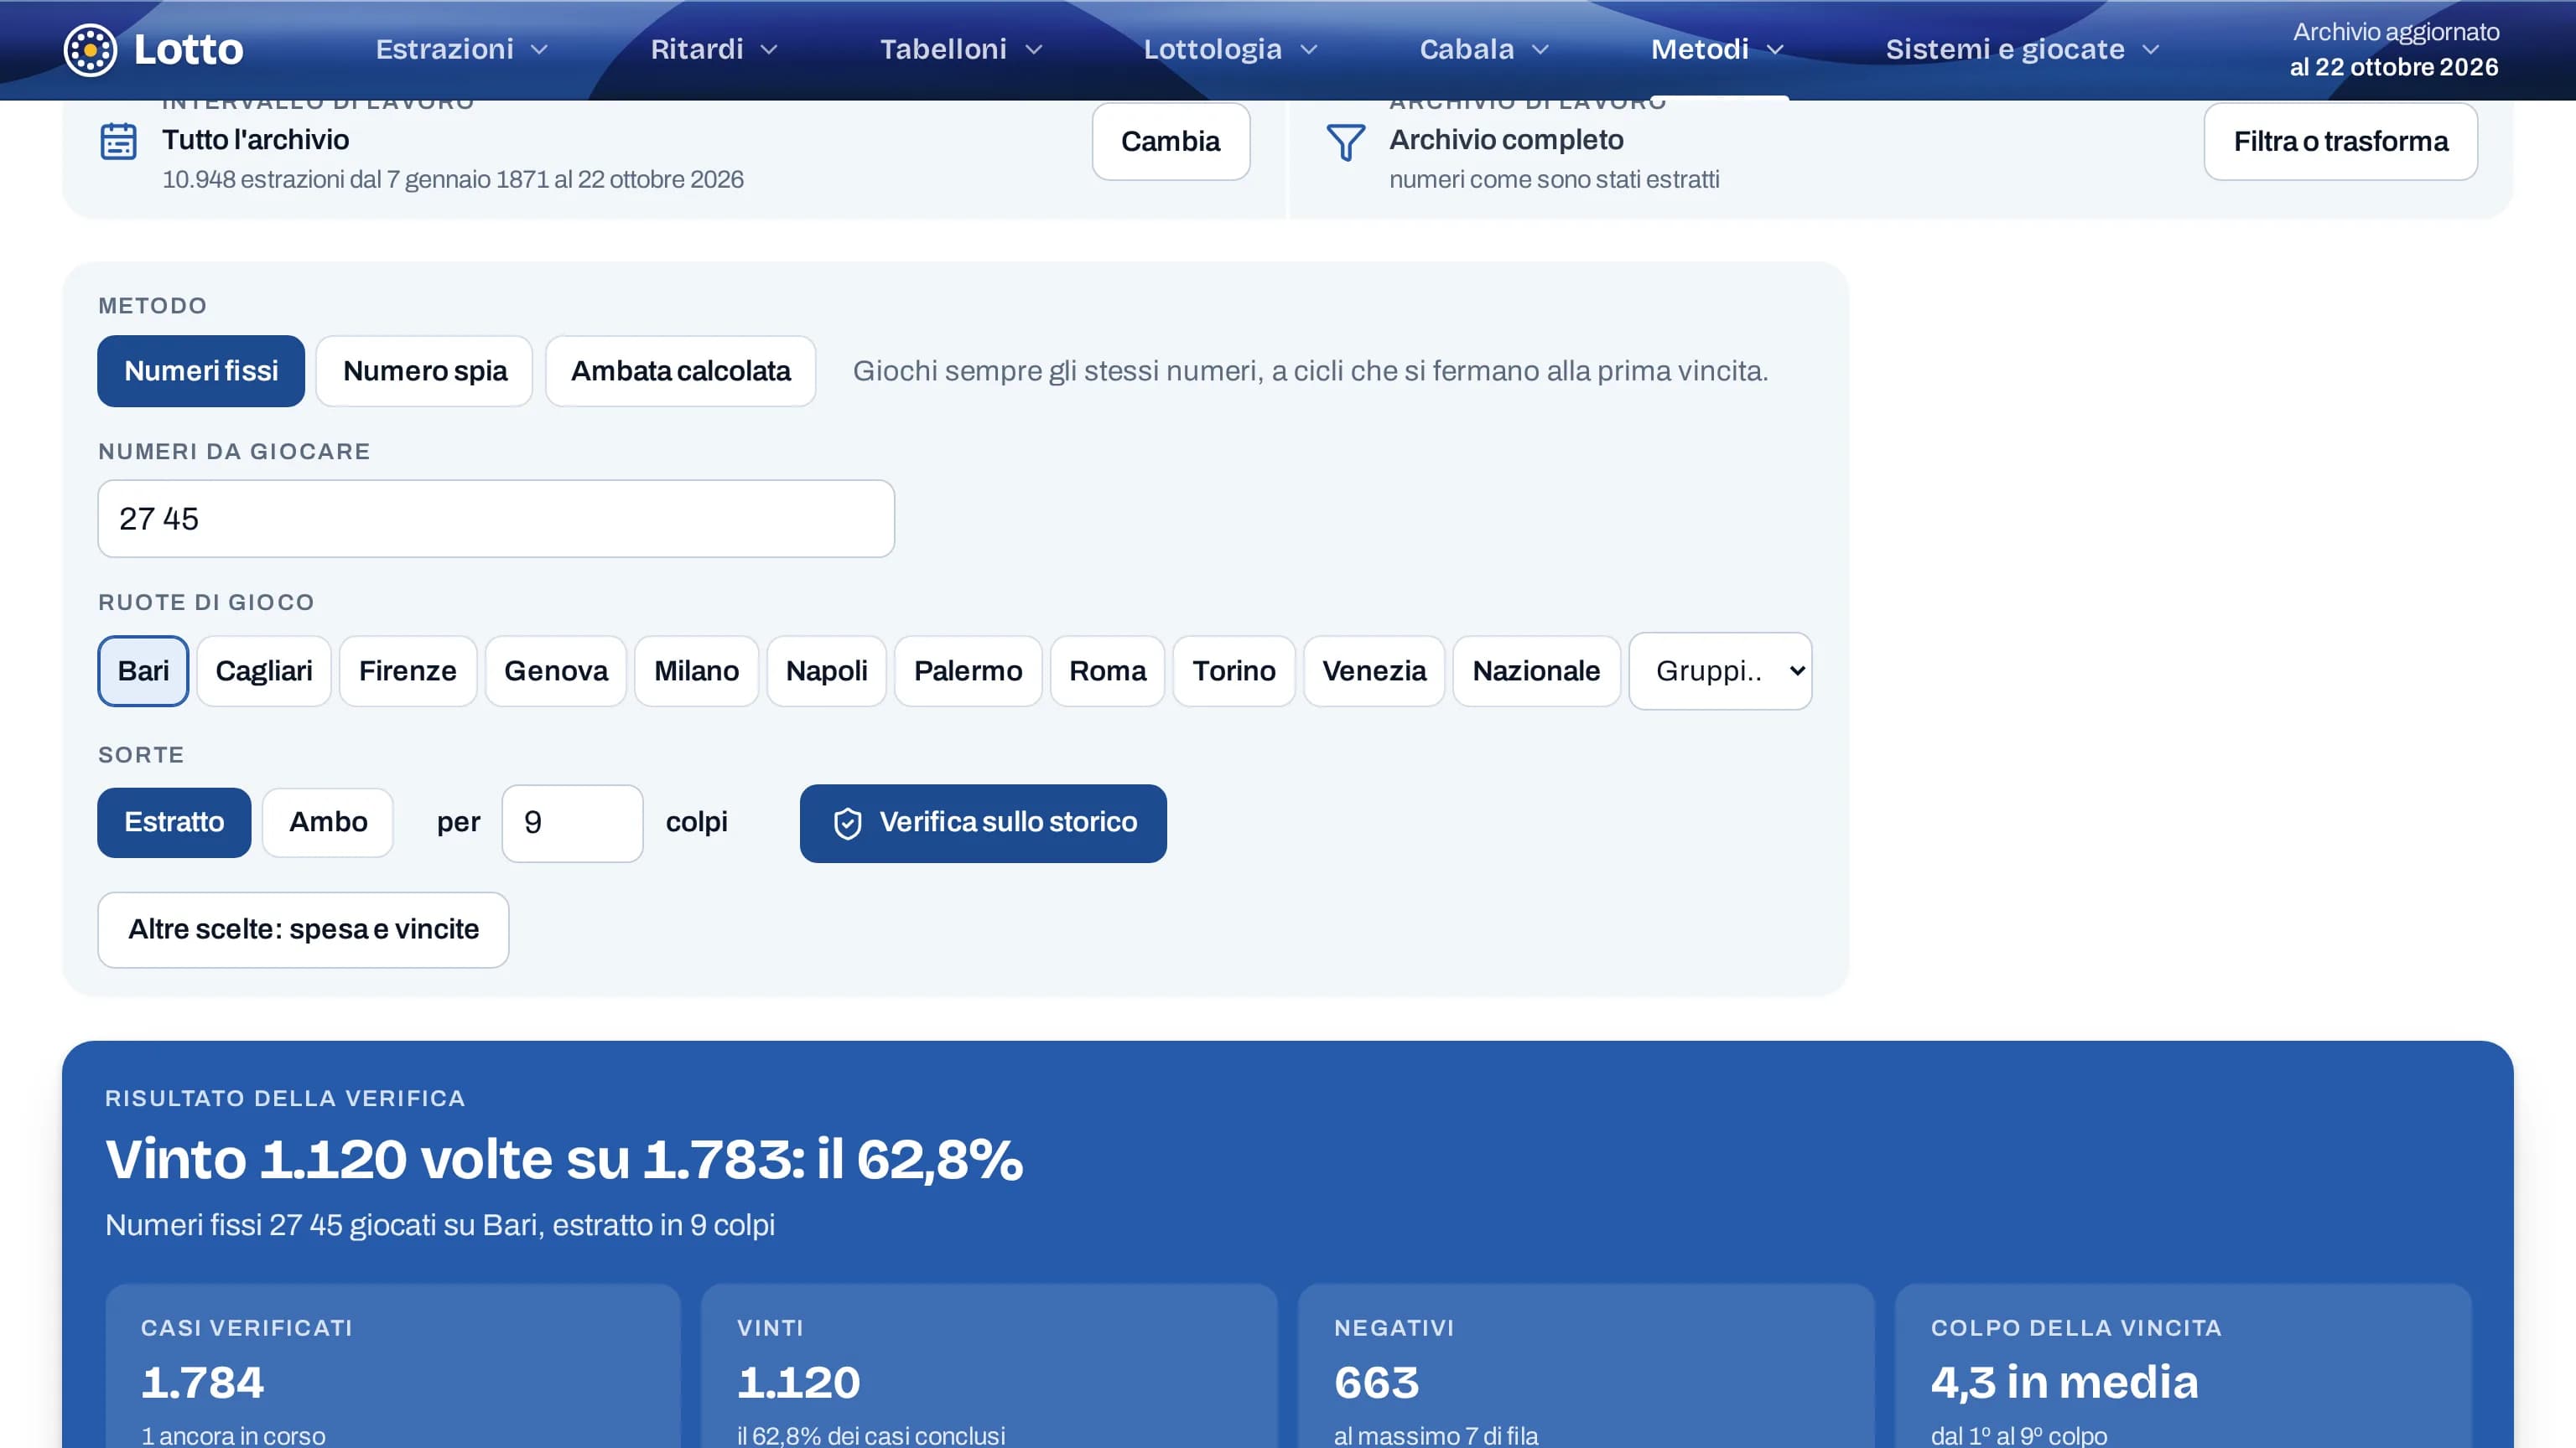2576x1448 pixels.
Task: Toggle the Palermo wheel
Action: pyautogui.click(x=968, y=670)
